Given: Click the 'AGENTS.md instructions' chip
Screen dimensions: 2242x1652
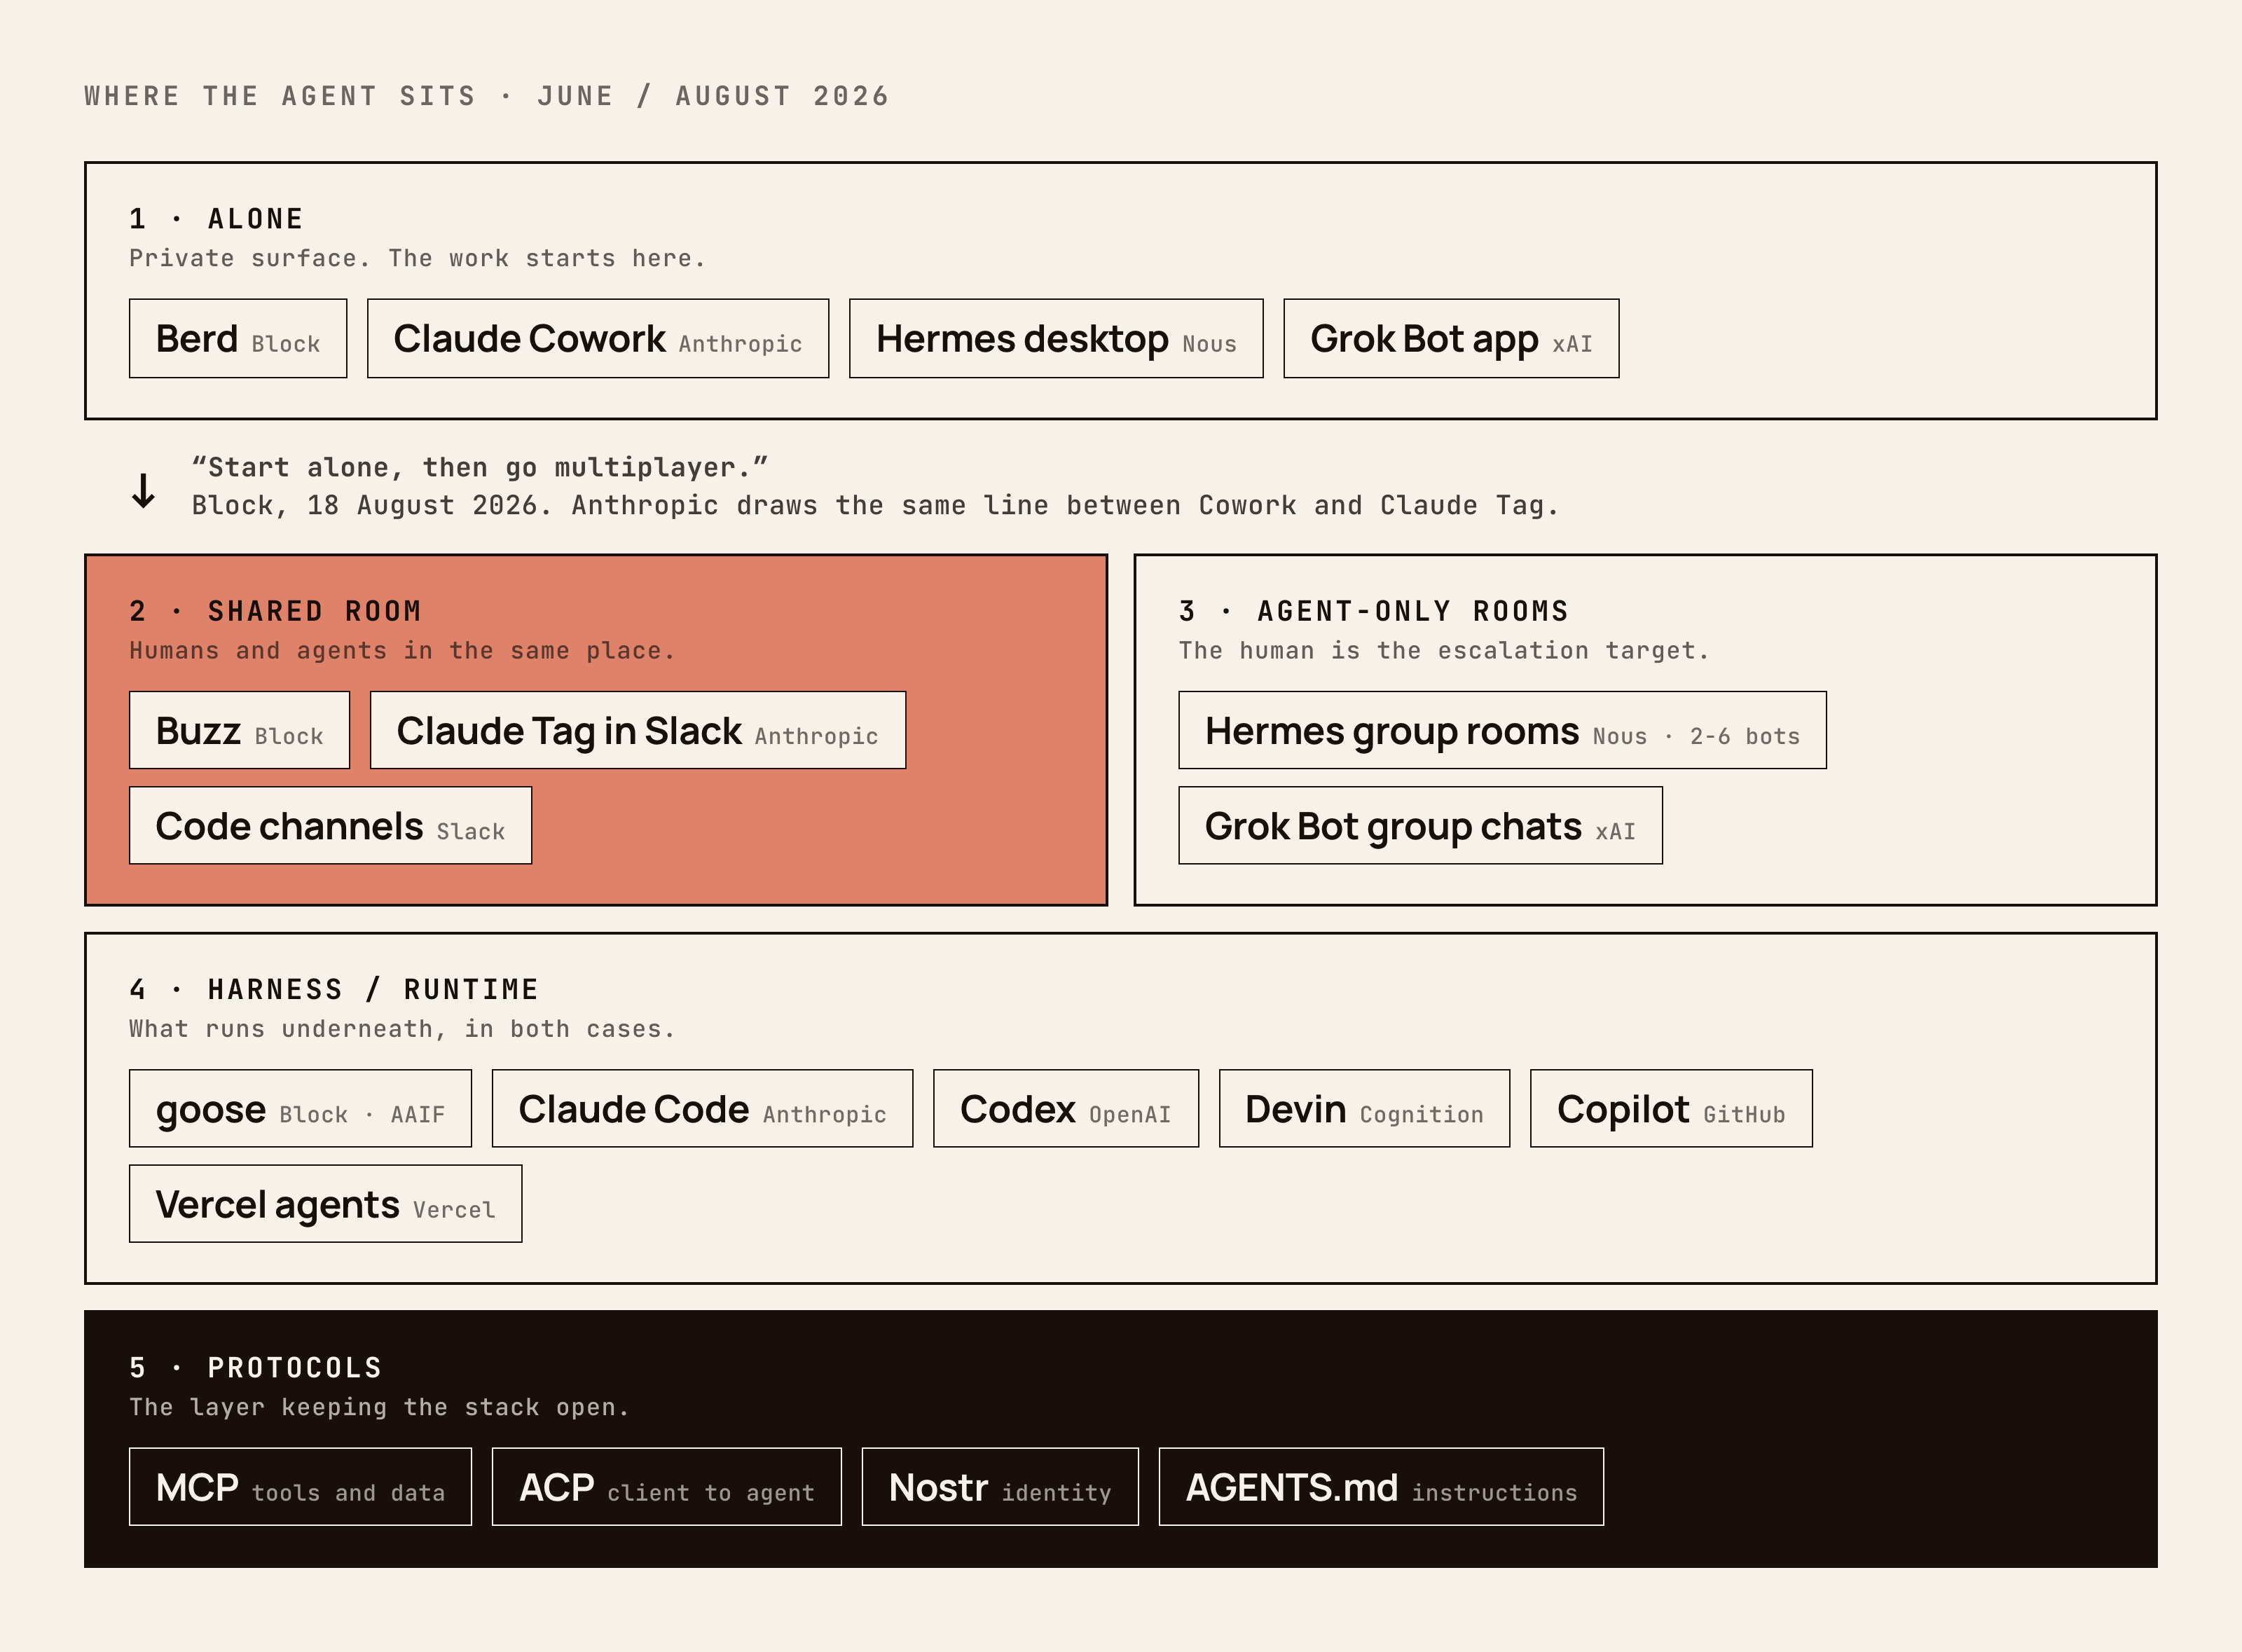Looking at the screenshot, I should coord(1381,1486).
